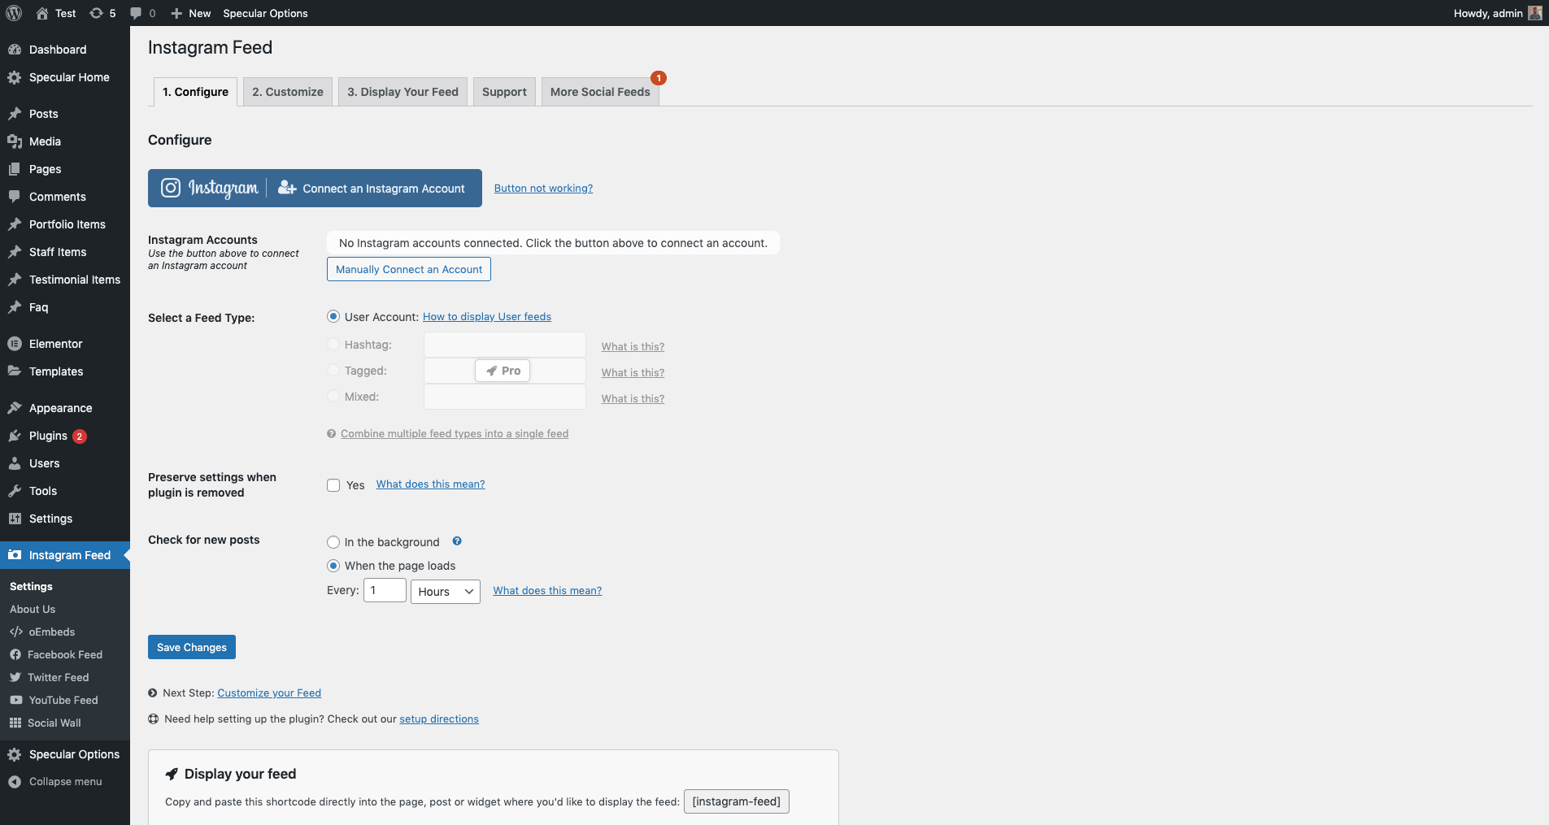Screen dimensions: 1549x825
Task: Click the help question icon beside In the background
Action: click(x=457, y=541)
